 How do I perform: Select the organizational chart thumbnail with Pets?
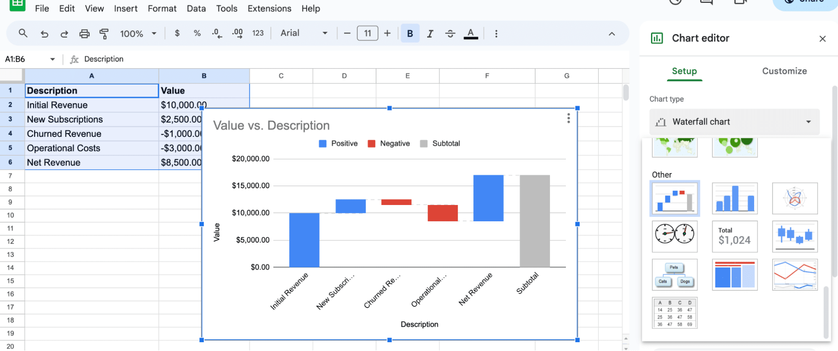[x=675, y=274]
